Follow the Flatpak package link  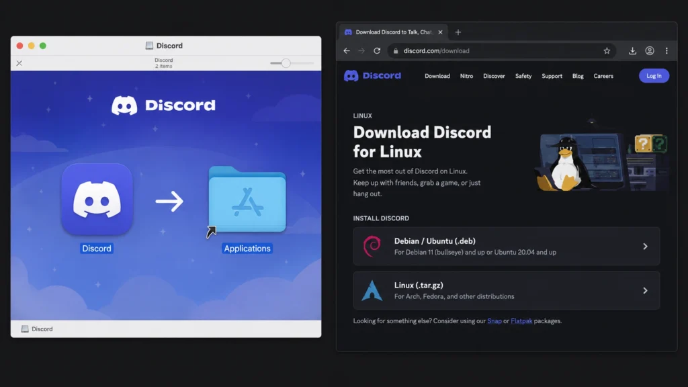coord(521,321)
